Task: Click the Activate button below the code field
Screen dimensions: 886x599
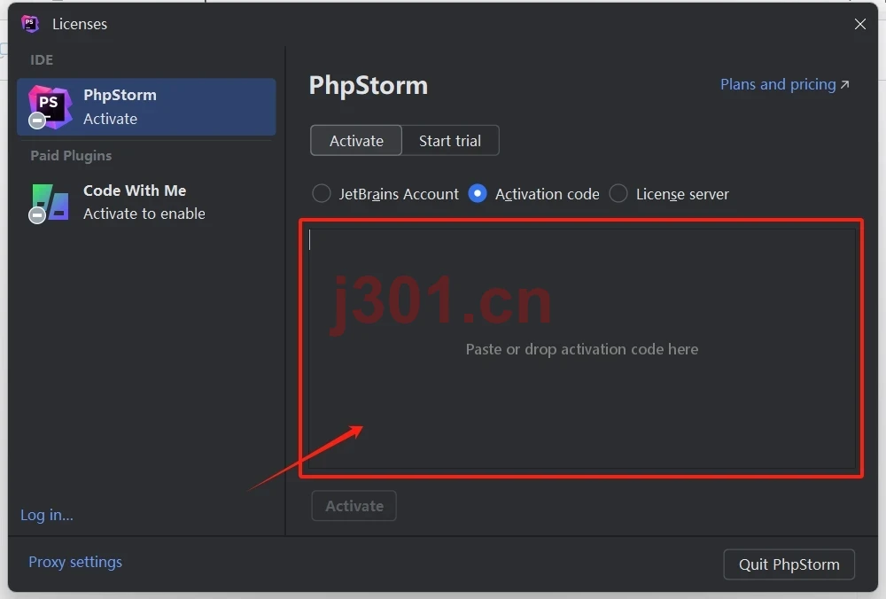Action: point(354,506)
